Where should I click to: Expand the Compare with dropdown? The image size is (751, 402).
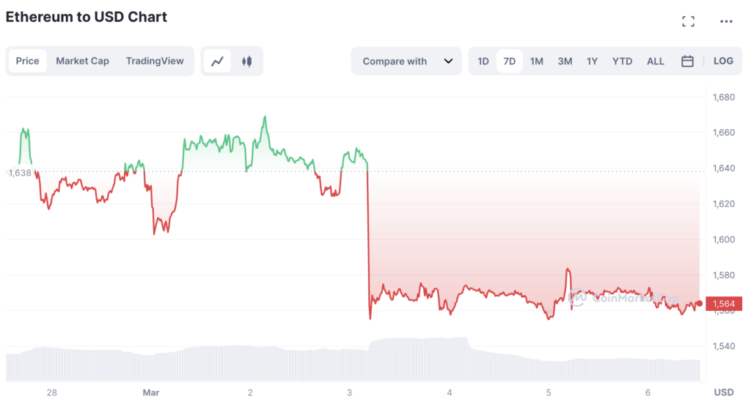click(x=407, y=62)
